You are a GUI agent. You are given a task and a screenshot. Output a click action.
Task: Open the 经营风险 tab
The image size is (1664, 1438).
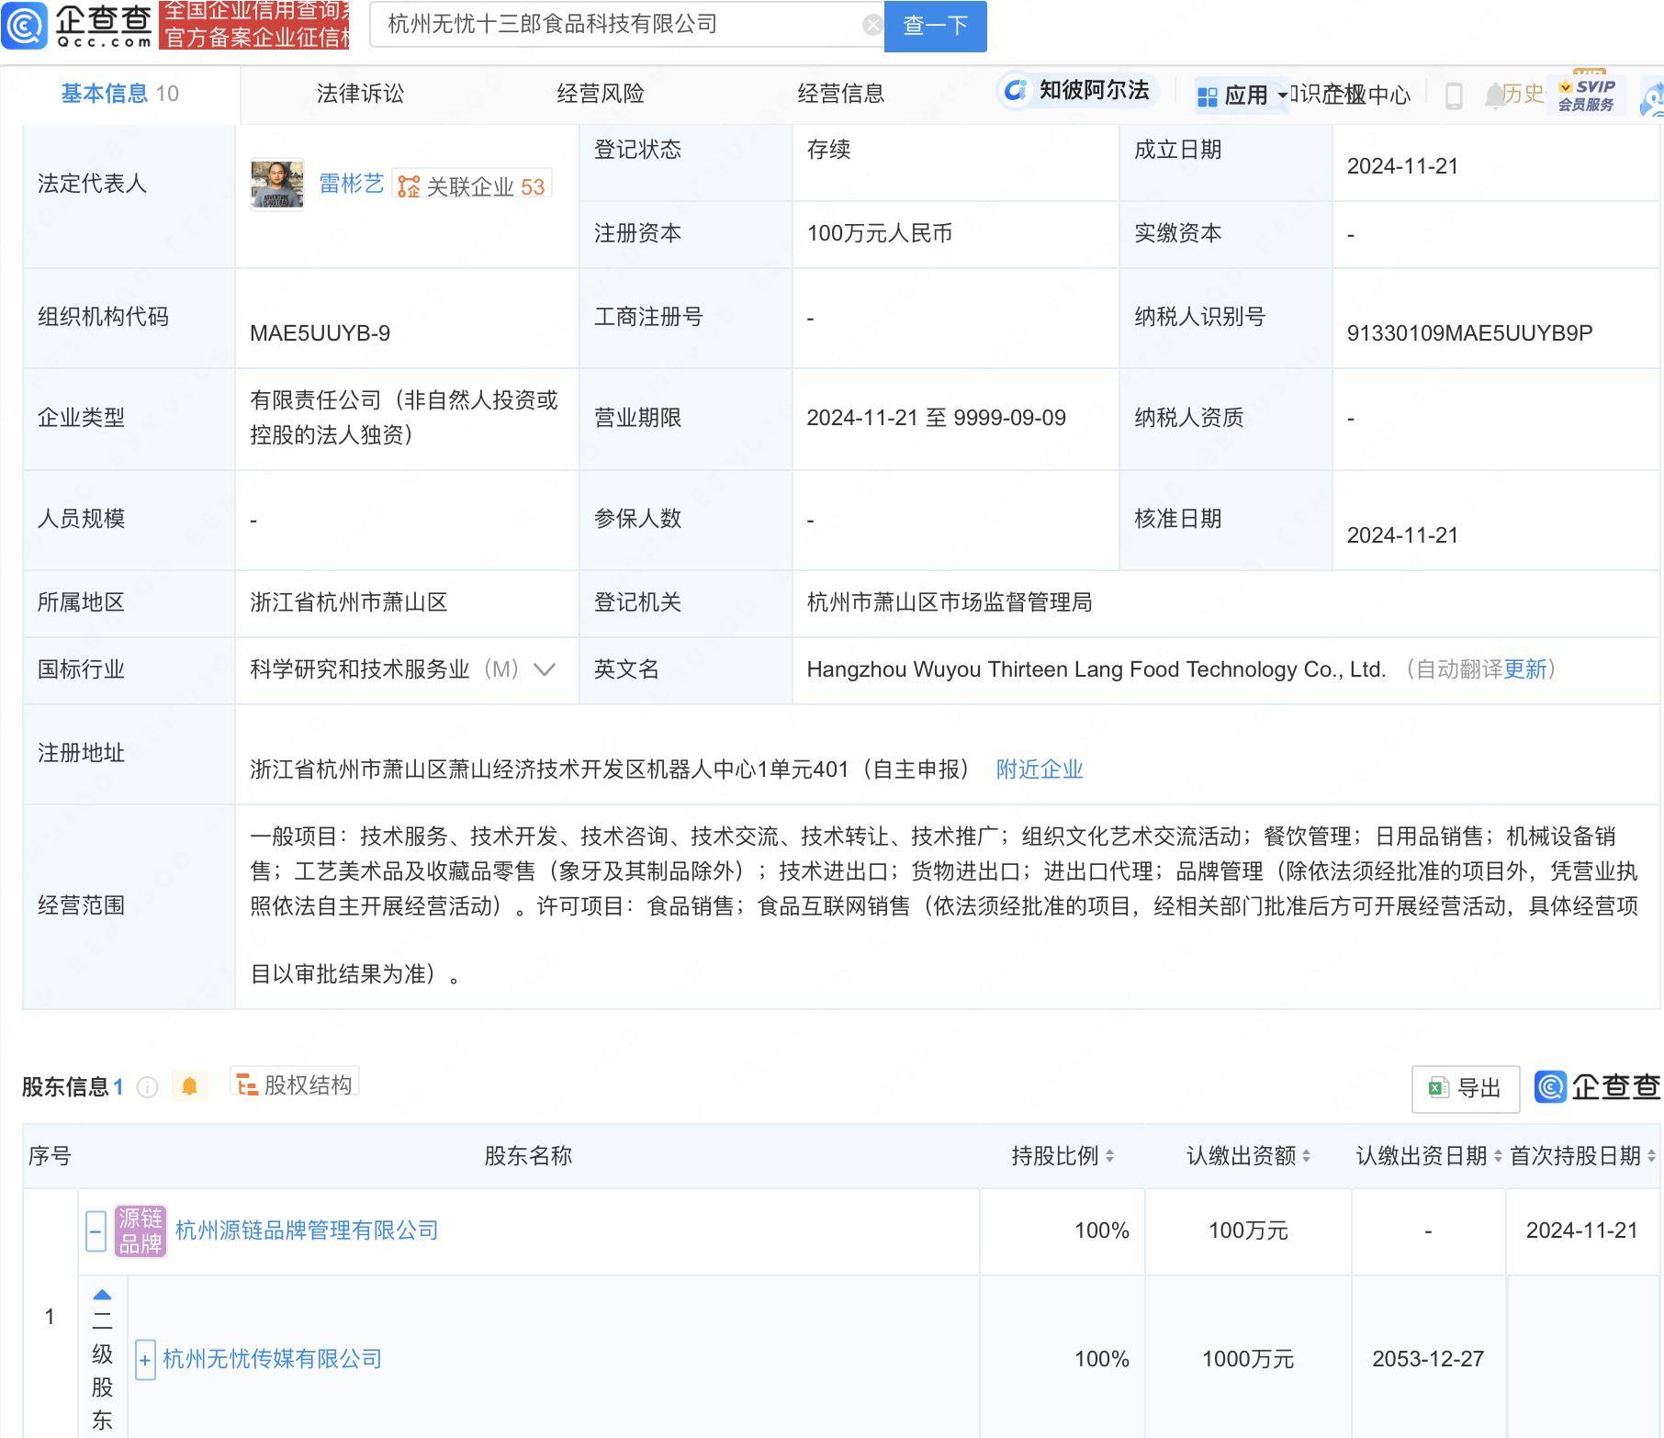click(x=600, y=93)
